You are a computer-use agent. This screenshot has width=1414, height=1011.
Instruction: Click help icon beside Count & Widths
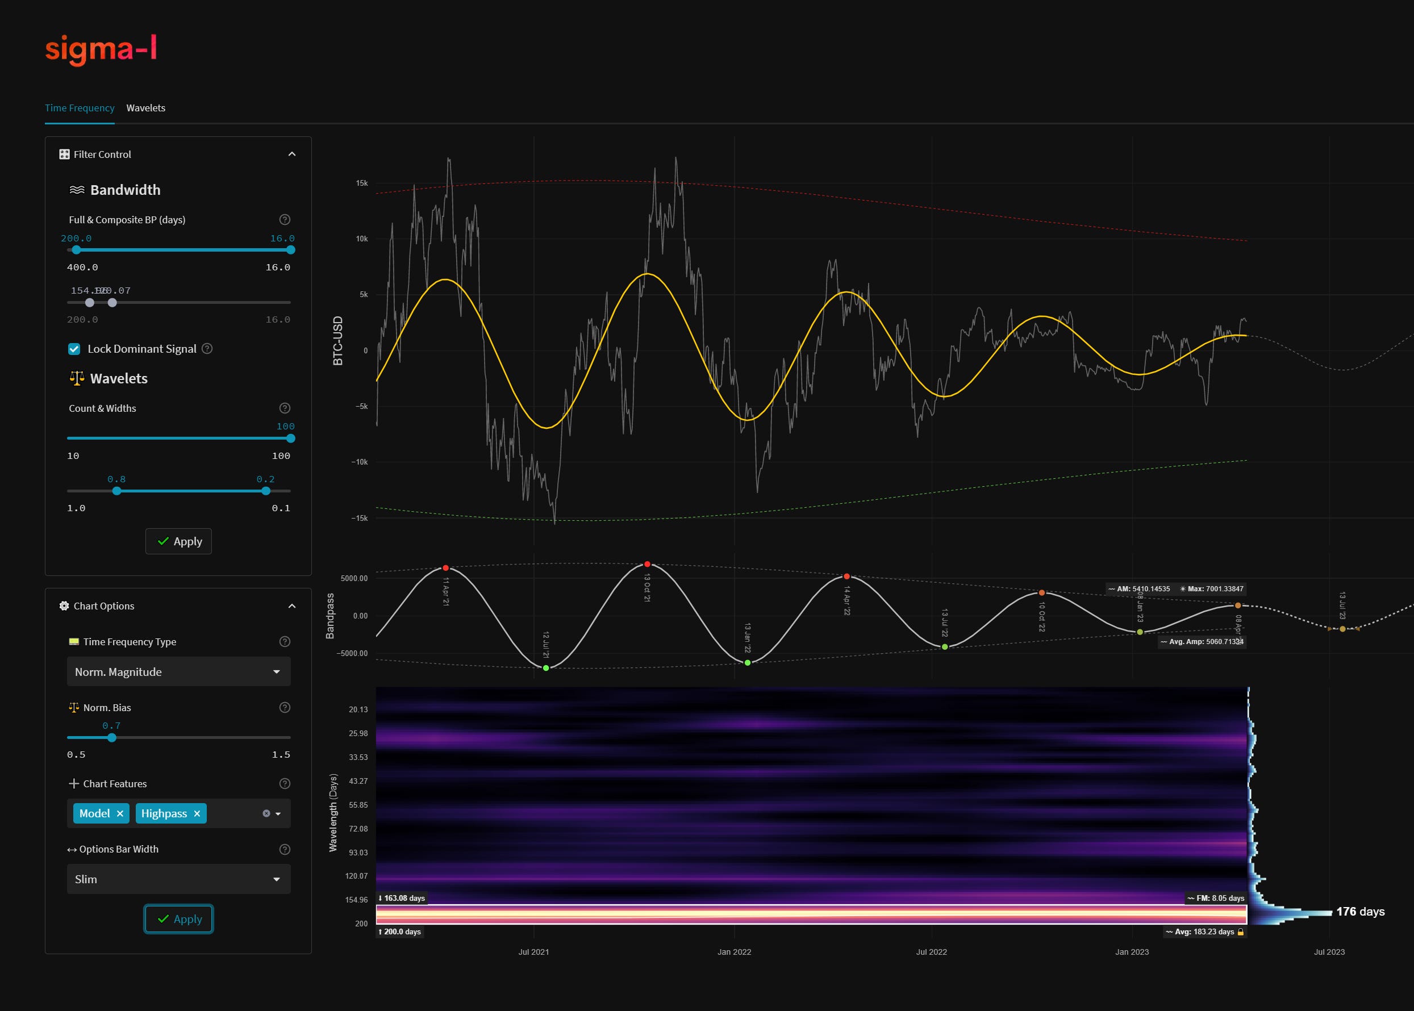[x=285, y=408]
